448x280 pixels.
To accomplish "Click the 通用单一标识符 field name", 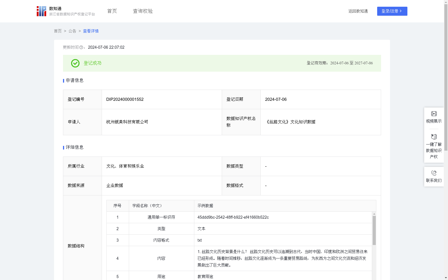I will pyautogui.click(x=161, y=217).
